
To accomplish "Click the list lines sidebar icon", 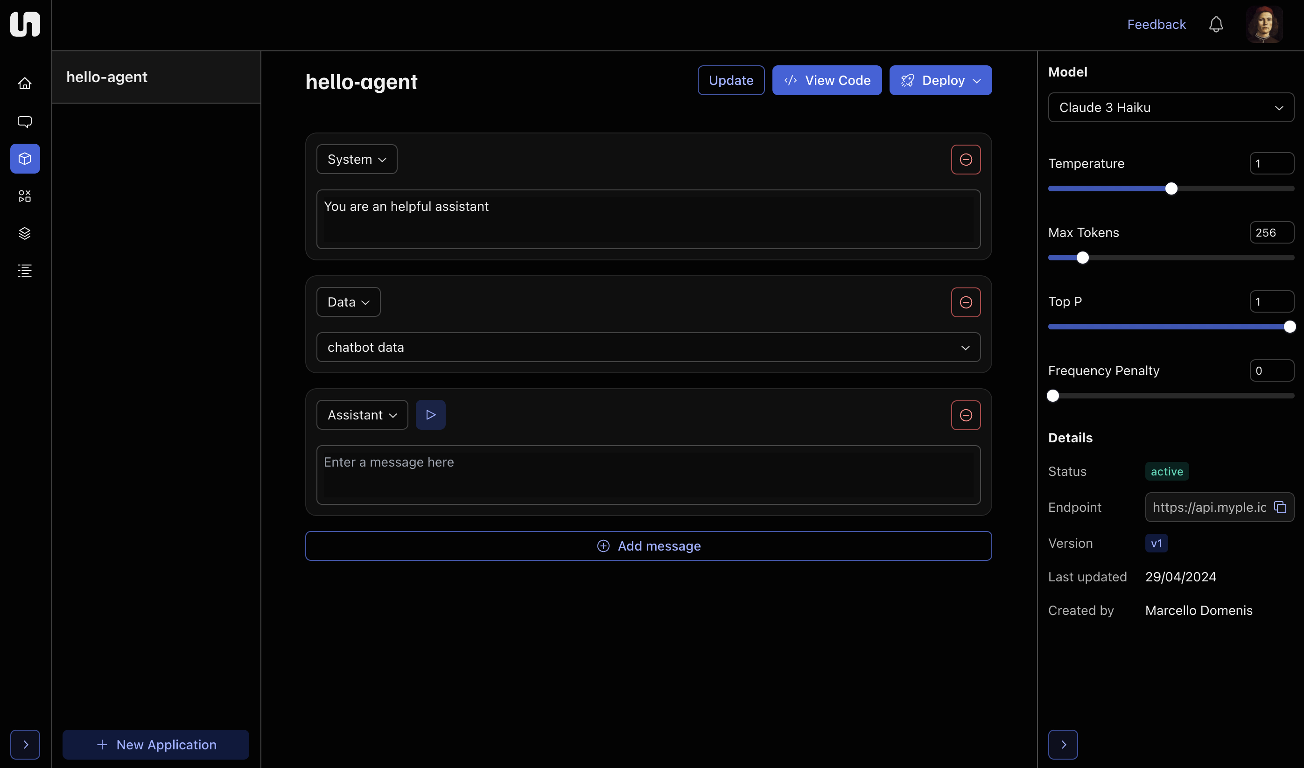I will 25,271.
